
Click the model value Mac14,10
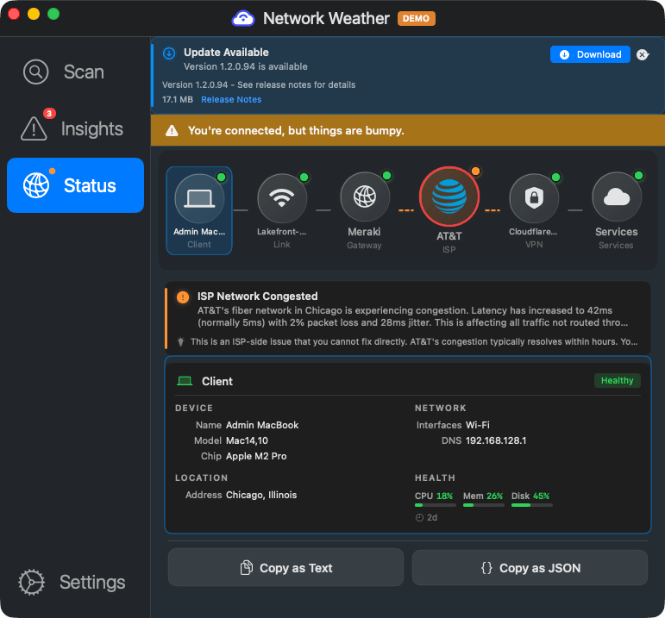pos(247,440)
